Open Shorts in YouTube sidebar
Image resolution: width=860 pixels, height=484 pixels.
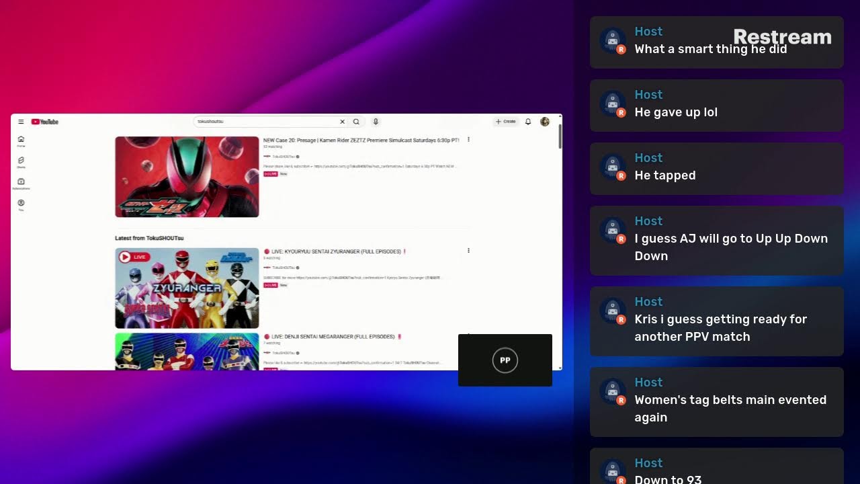(x=21, y=162)
